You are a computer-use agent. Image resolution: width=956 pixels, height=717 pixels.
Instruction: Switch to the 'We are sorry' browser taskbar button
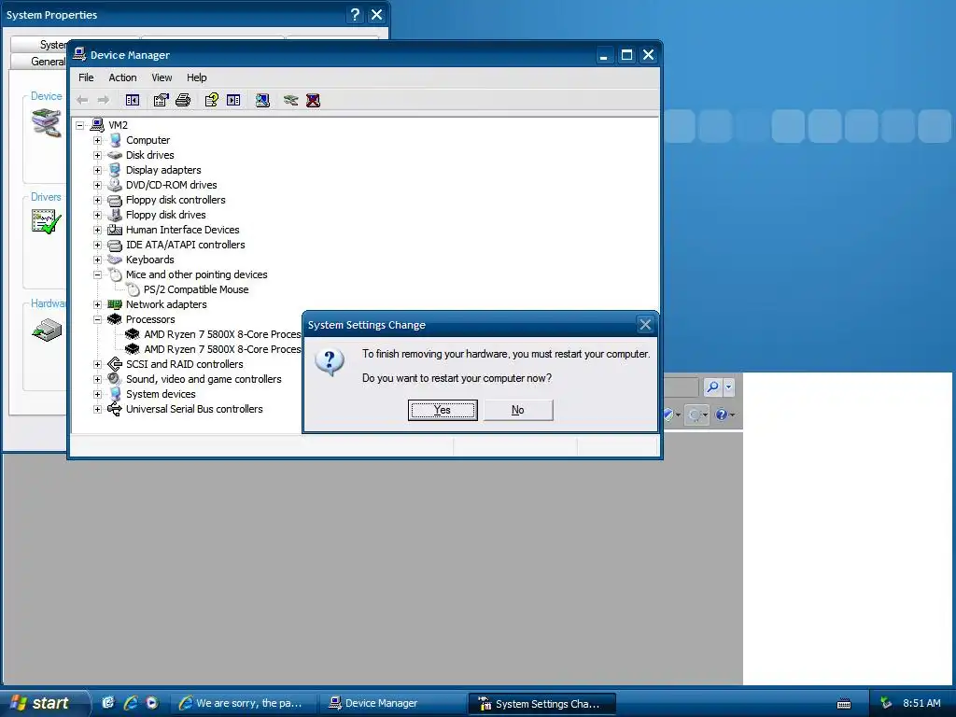[x=244, y=703]
